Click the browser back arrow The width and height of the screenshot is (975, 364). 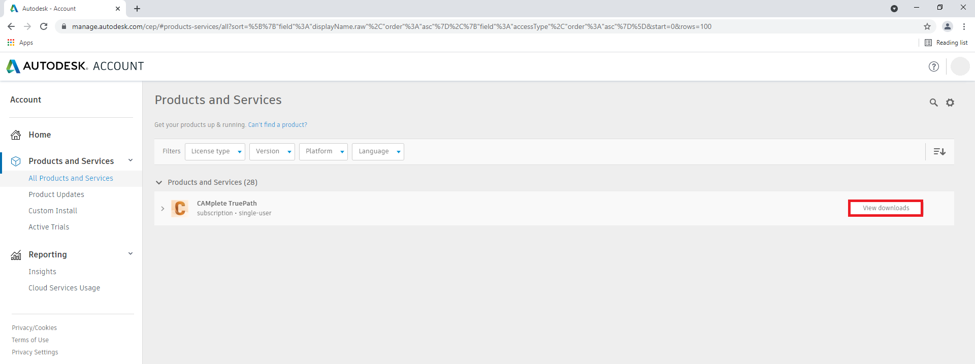point(11,26)
